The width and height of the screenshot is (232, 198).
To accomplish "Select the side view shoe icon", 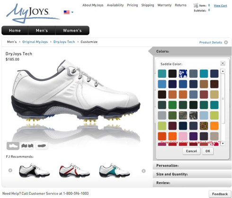I will 13,146.
